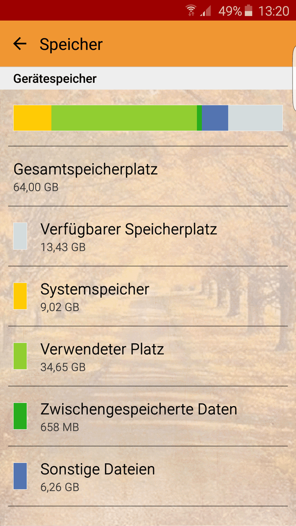The height and width of the screenshot is (526, 296).
Task: Tap the signal strength icon
Action: pyautogui.click(x=206, y=11)
